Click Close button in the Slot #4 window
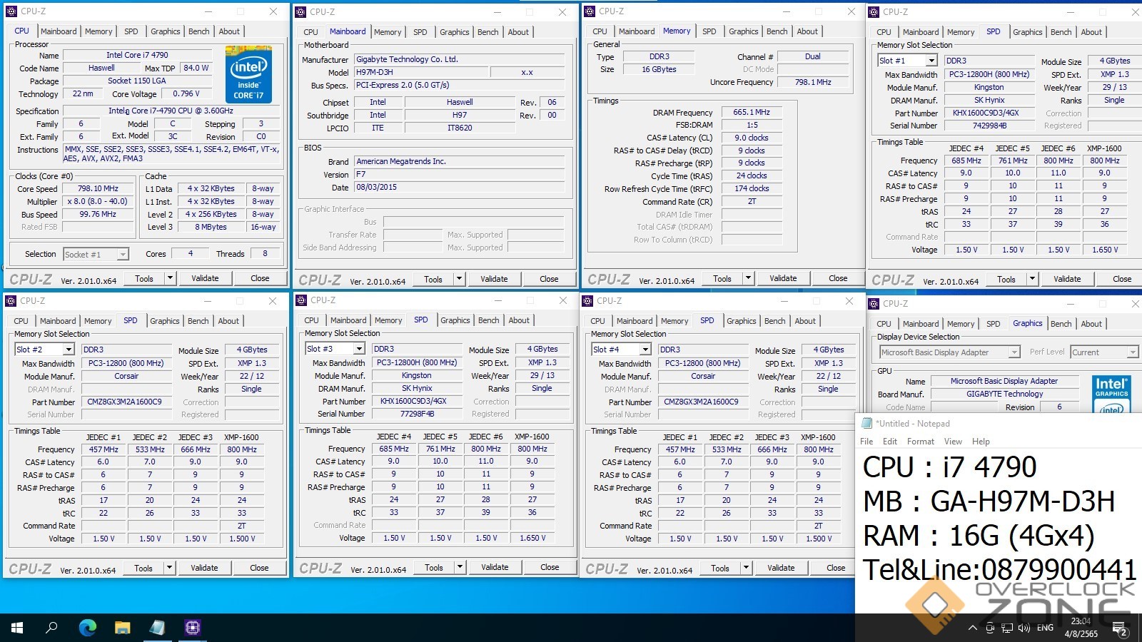 click(836, 568)
